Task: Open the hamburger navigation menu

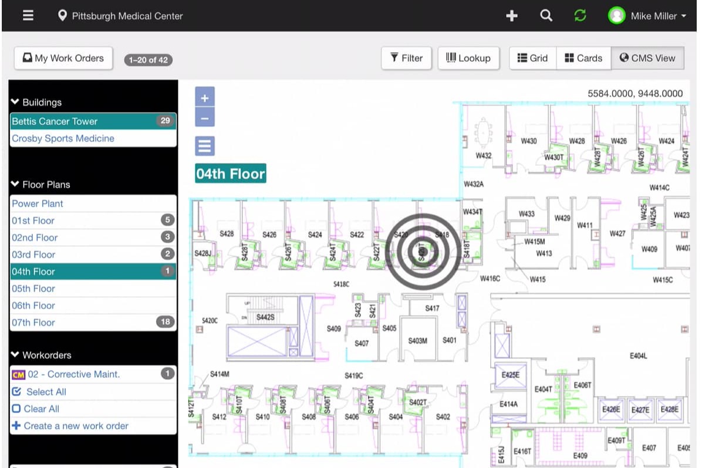Action: tap(28, 15)
